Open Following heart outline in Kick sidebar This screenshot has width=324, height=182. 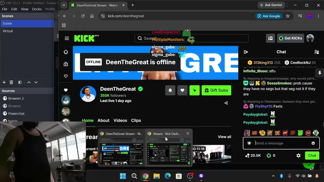(66, 76)
